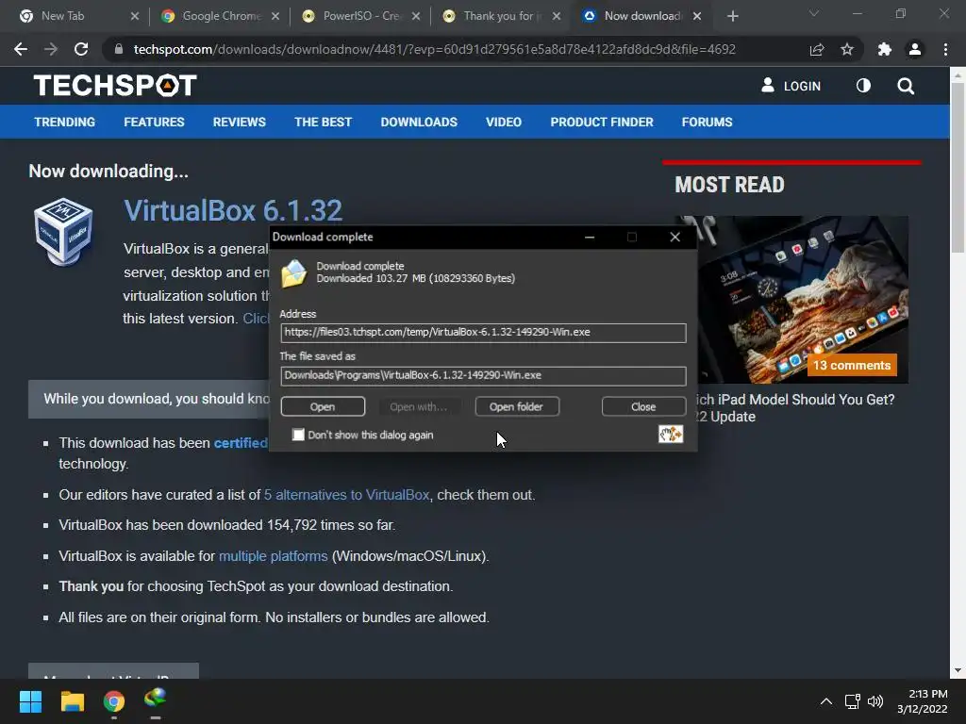Click the forward navigation arrow
966x724 pixels.
click(x=51, y=49)
